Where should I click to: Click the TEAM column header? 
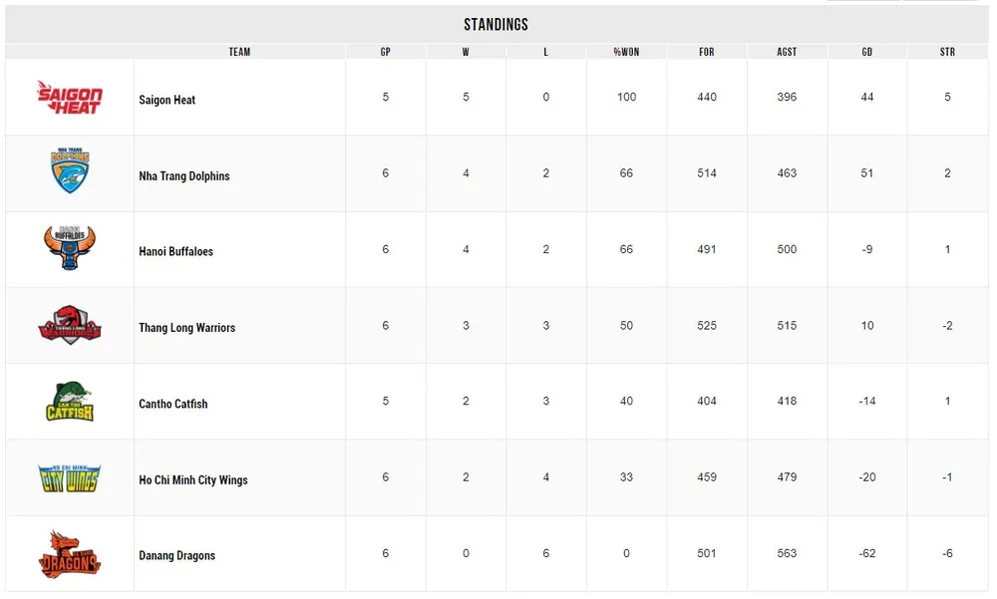pos(239,52)
